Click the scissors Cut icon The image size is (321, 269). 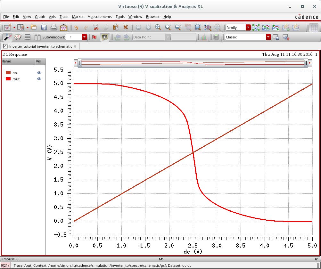[x=96, y=28]
